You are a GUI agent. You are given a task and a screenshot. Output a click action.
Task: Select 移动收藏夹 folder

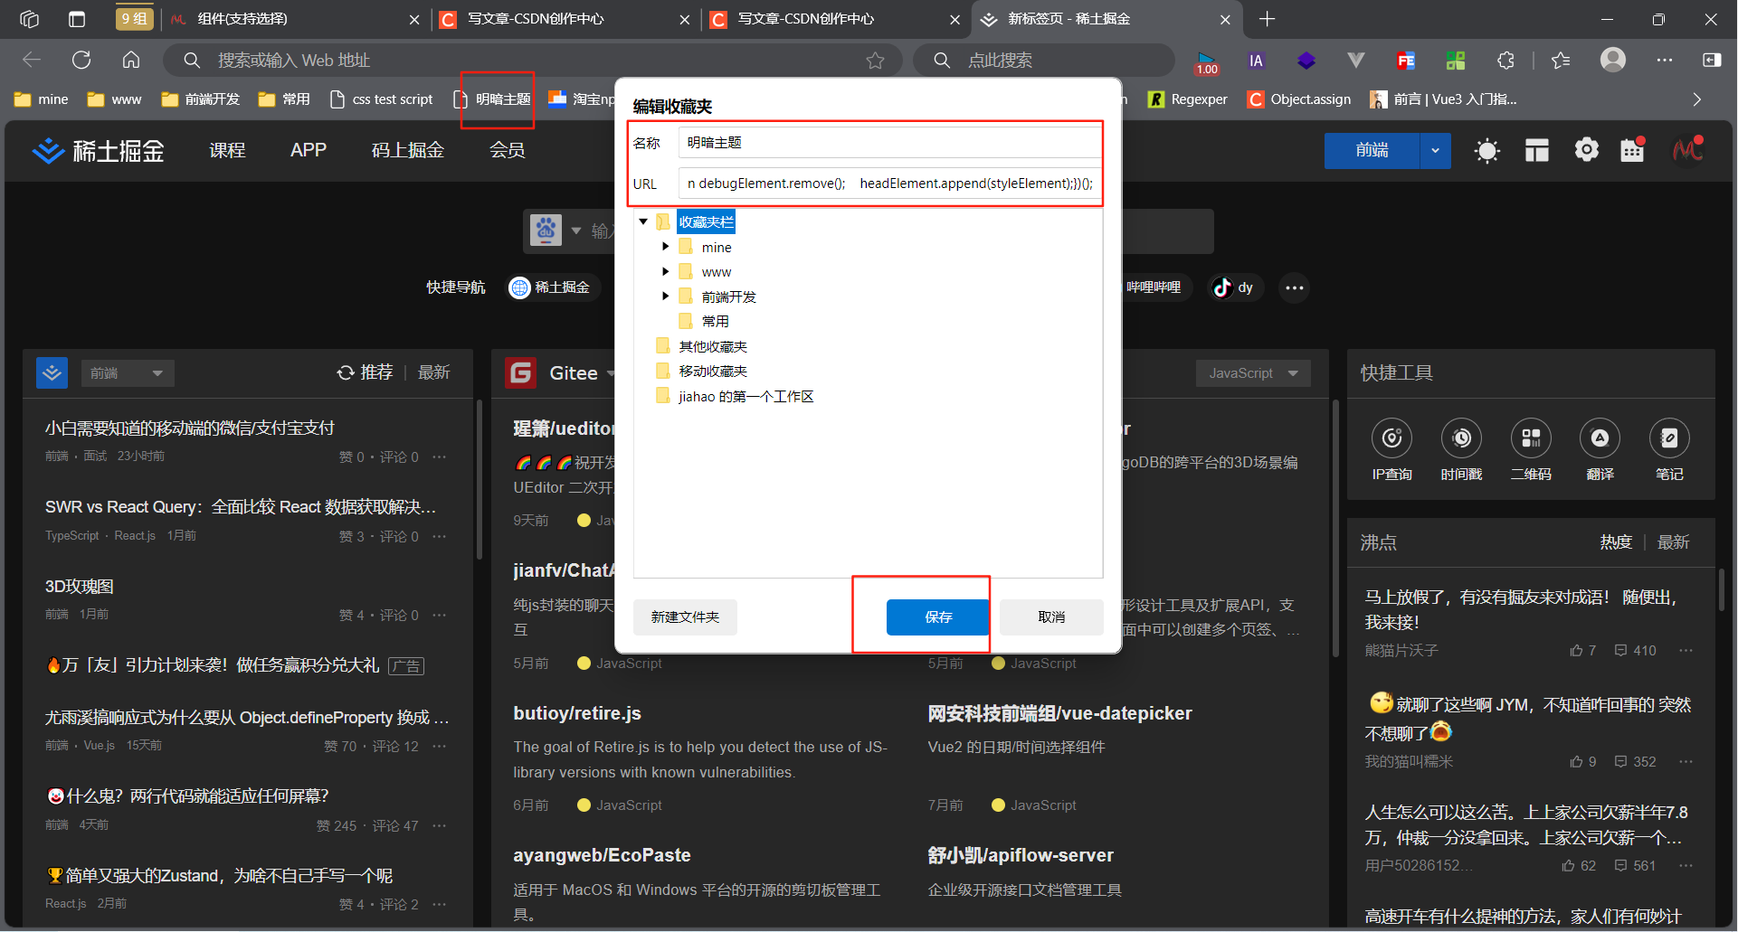point(713,371)
